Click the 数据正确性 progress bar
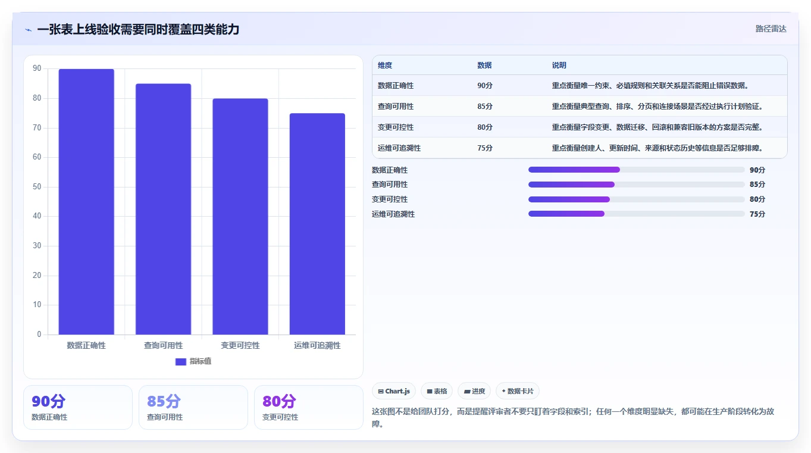The width and height of the screenshot is (811, 453). click(x=637, y=170)
